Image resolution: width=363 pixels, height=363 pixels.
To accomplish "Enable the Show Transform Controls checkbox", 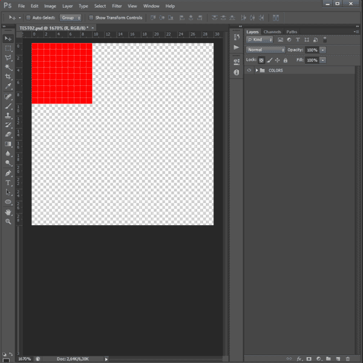I will coord(91,18).
